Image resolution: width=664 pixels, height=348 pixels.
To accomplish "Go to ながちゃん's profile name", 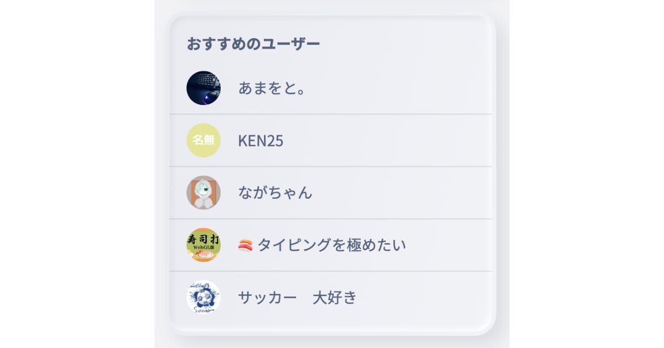I will tap(275, 193).
